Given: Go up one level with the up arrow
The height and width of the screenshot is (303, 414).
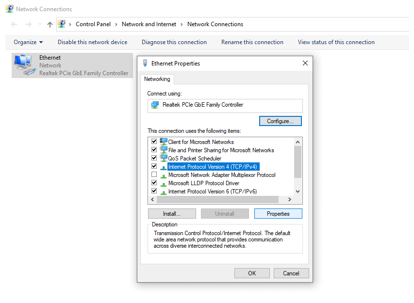Looking at the screenshot, I should (50, 24).
